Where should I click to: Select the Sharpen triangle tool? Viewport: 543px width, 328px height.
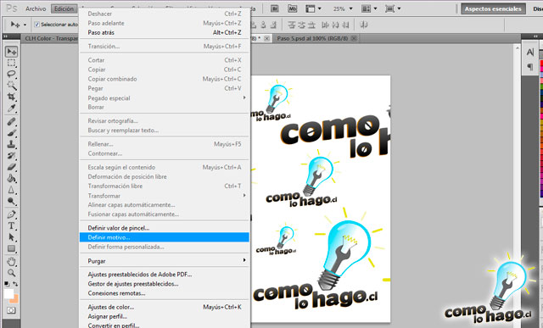(11, 190)
